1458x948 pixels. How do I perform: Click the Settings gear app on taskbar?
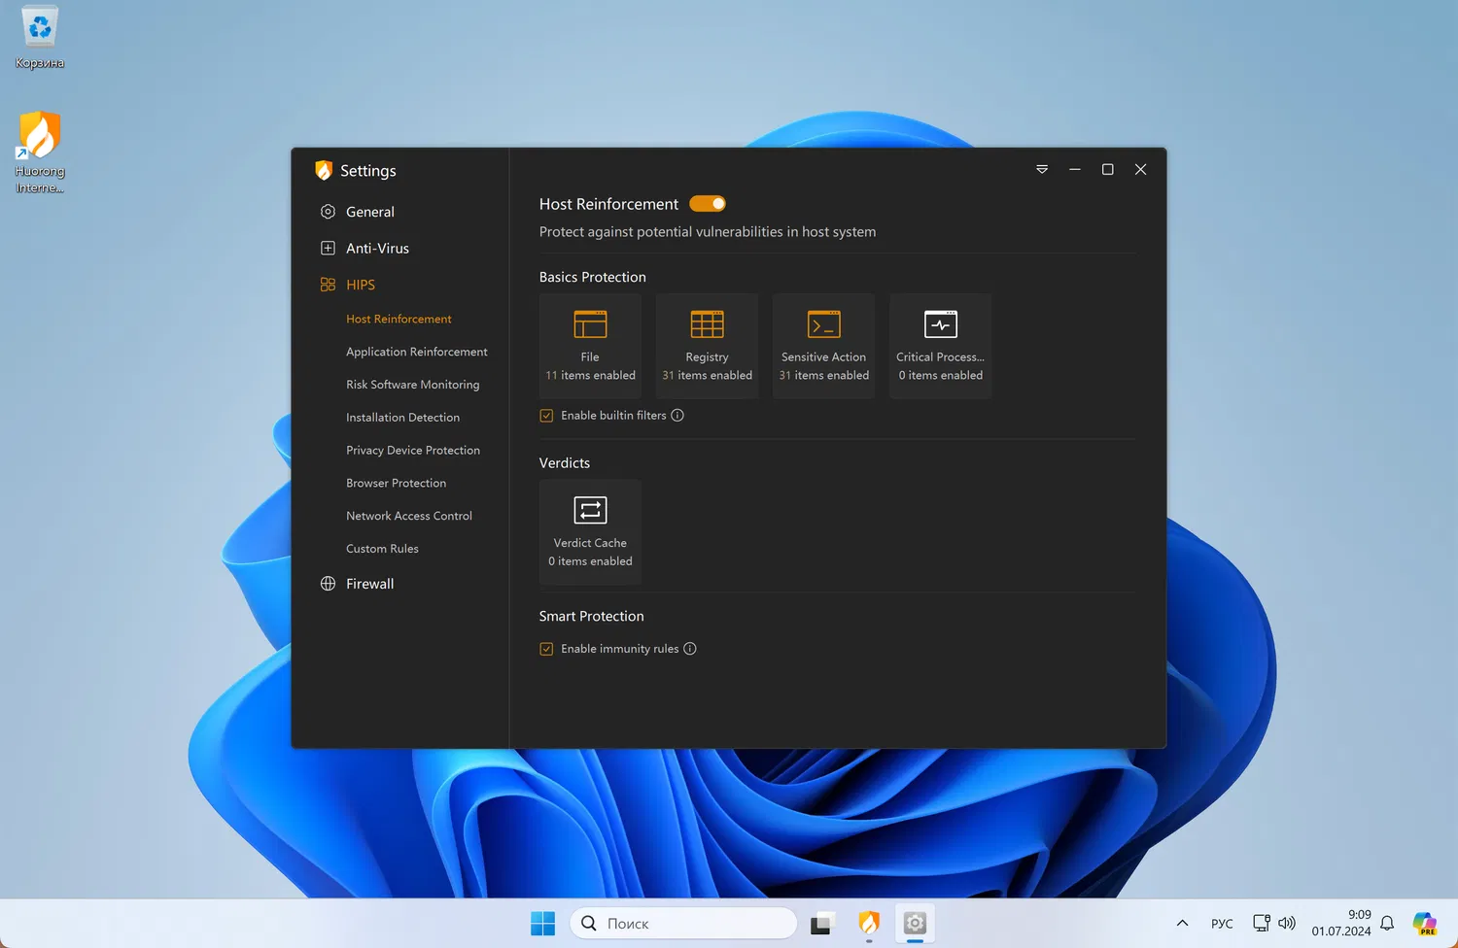(x=915, y=923)
